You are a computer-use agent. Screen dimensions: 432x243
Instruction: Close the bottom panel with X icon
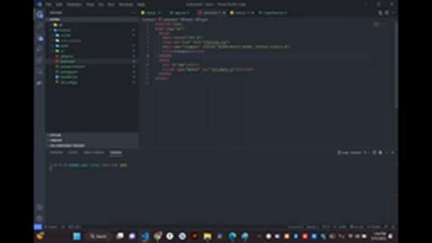coord(393,153)
